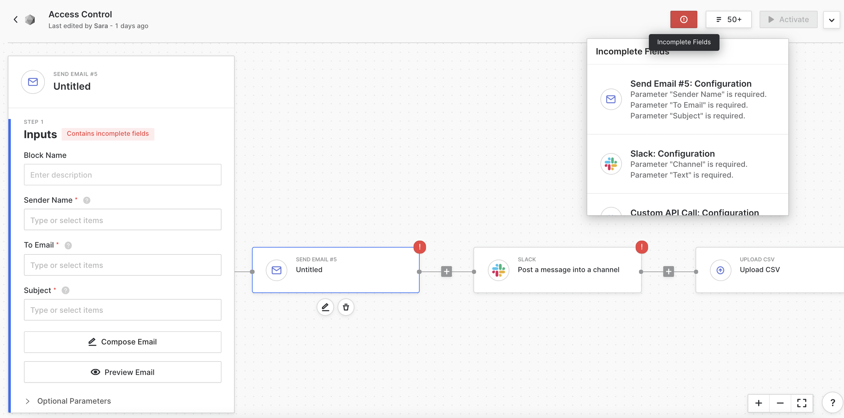844x418 pixels.
Task: Select Send Email #5: Configuration incomplete item
Action: tap(687, 100)
